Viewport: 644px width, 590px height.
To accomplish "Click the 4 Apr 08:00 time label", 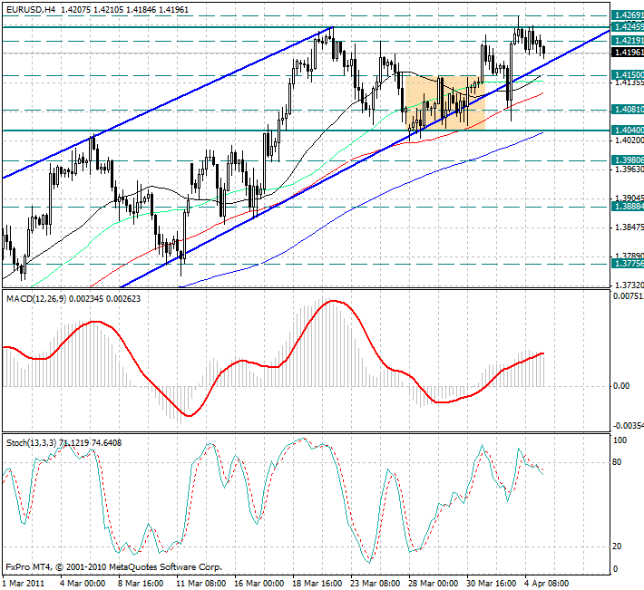I will click(547, 584).
